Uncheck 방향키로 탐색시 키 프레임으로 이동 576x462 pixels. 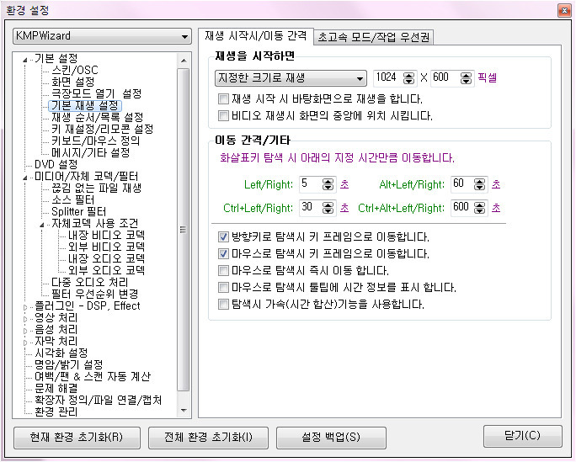click(x=223, y=236)
